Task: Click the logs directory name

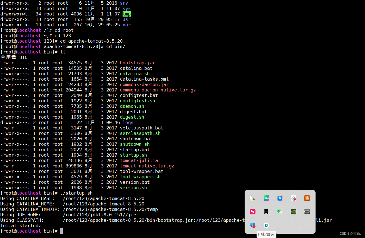Action: [128, 122]
